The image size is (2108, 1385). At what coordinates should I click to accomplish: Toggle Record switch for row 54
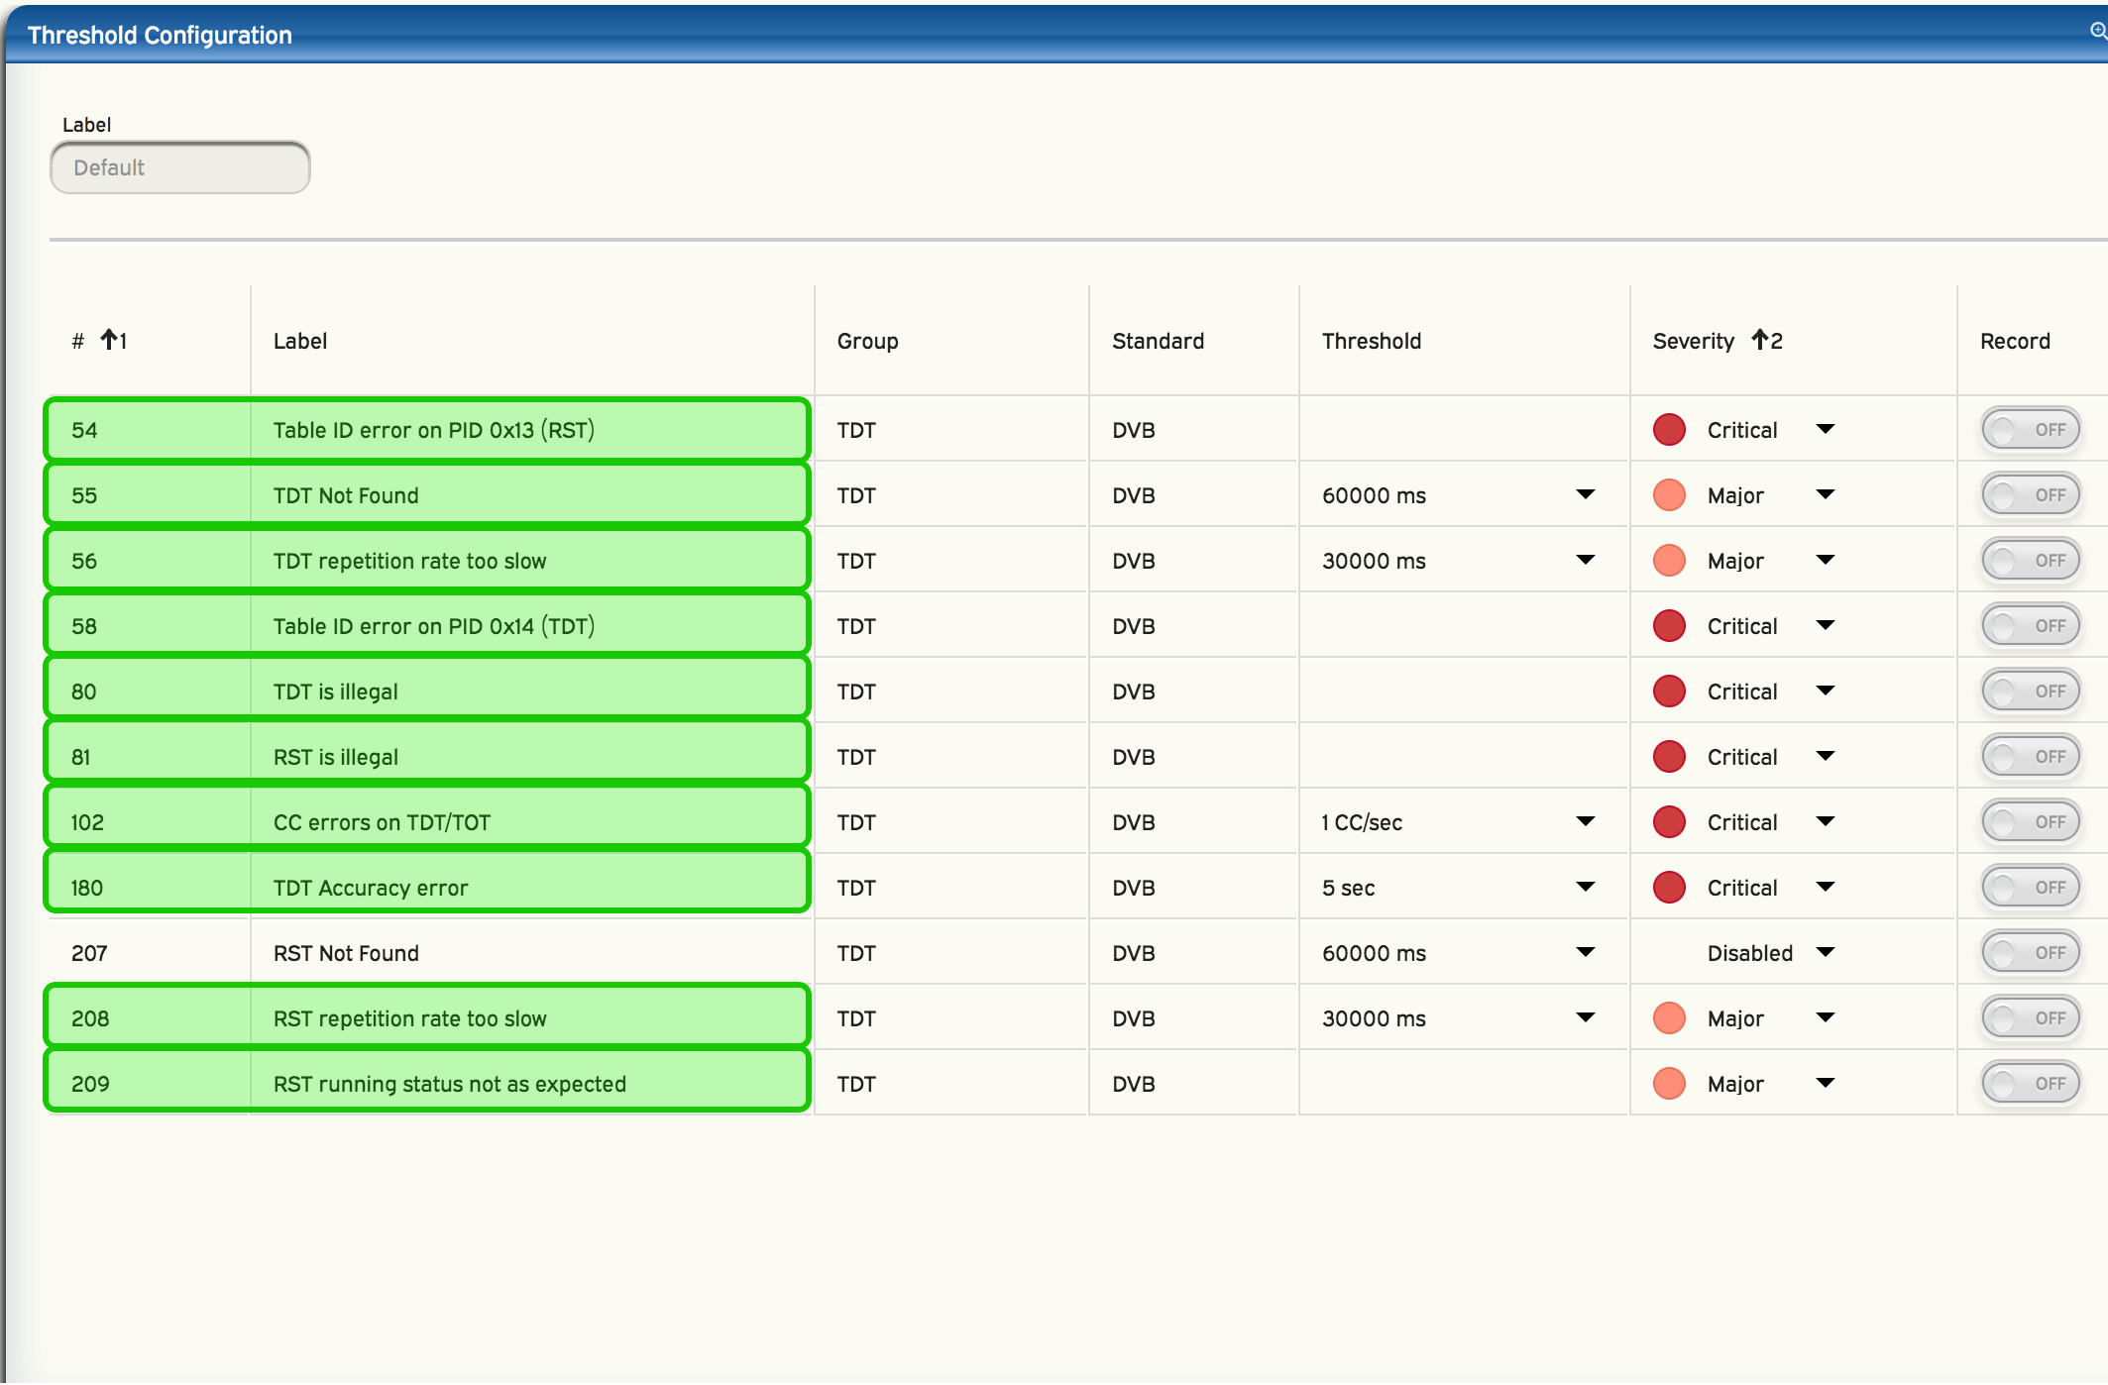click(2029, 430)
